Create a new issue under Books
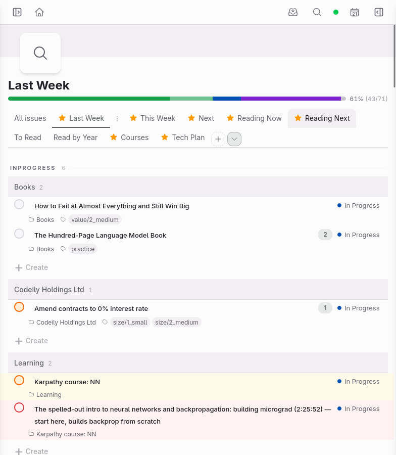Image resolution: width=396 pixels, height=455 pixels. [x=31, y=267]
